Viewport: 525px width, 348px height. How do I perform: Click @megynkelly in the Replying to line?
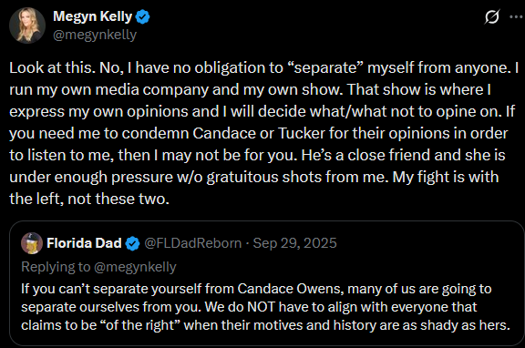(135, 267)
